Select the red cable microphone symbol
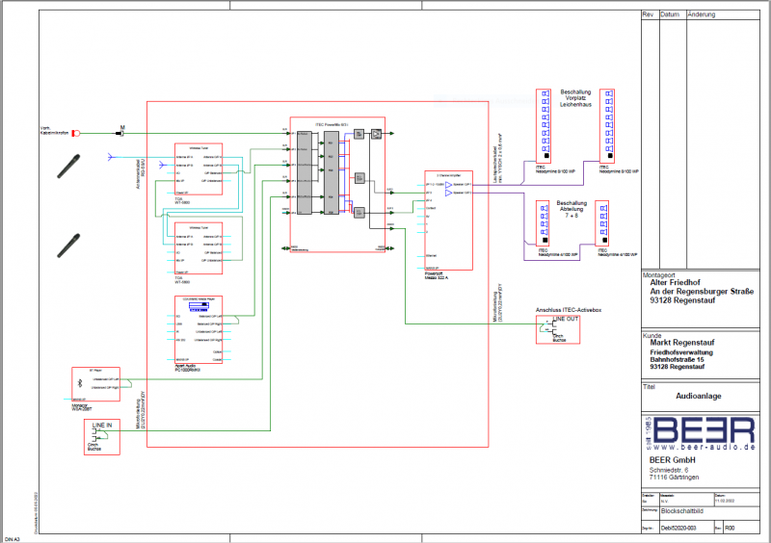Image resolution: width=771 pixels, height=543 pixels. click(x=77, y=133)
